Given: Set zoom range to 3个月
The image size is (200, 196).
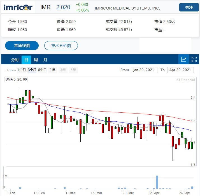Looking at the screenshot, I should pyautogui.click(x=32, y=70).
